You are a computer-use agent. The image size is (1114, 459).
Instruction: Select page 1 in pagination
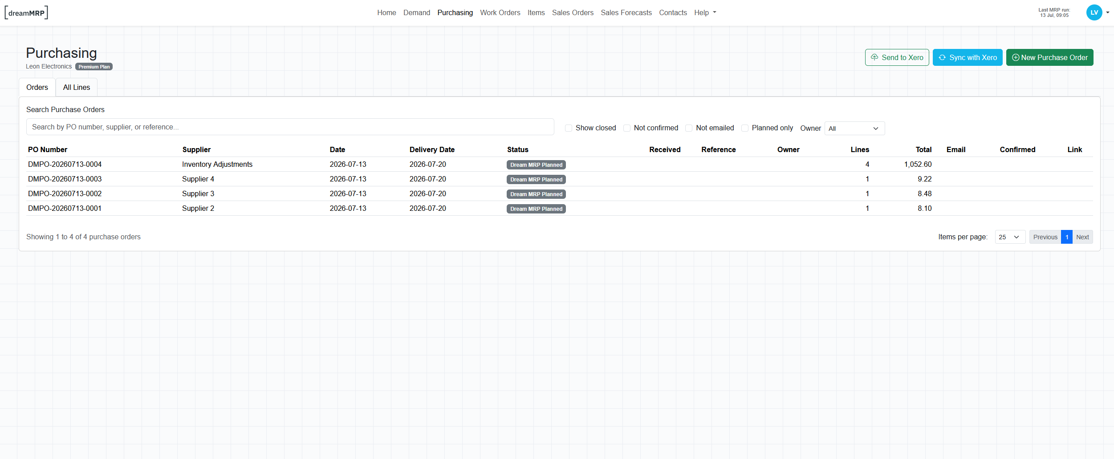(x=1067, y=237)
